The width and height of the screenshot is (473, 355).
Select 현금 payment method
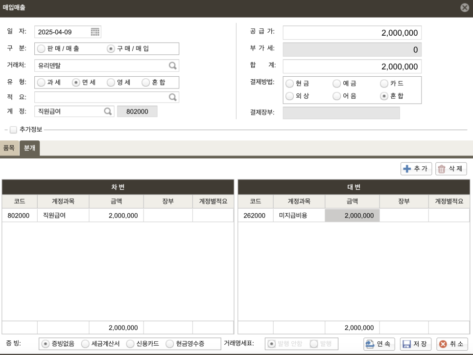pos(289,84)
